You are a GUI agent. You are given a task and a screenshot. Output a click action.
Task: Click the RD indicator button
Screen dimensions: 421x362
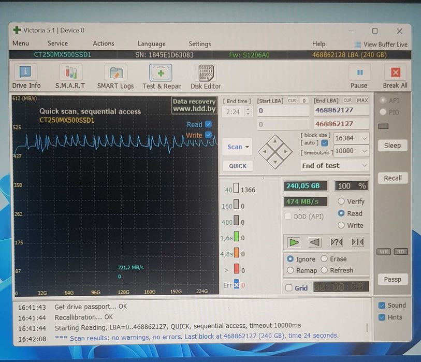400,252
